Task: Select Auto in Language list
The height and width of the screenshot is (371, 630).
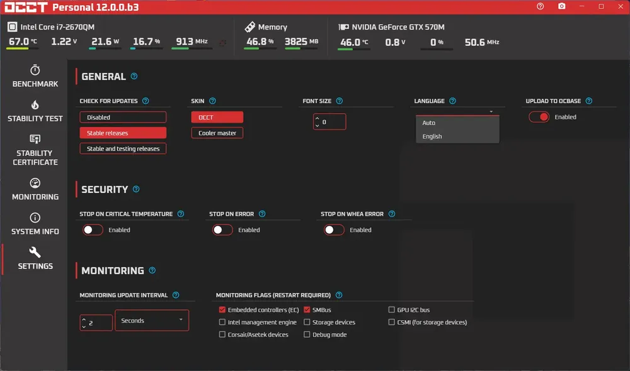Action: [x=457, y=123]
